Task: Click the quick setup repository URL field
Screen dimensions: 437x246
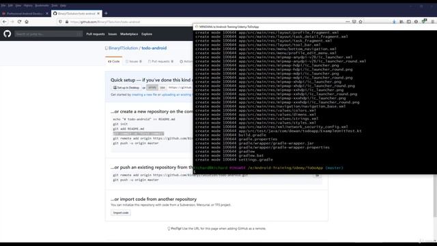Action: (x=180, y=87)
